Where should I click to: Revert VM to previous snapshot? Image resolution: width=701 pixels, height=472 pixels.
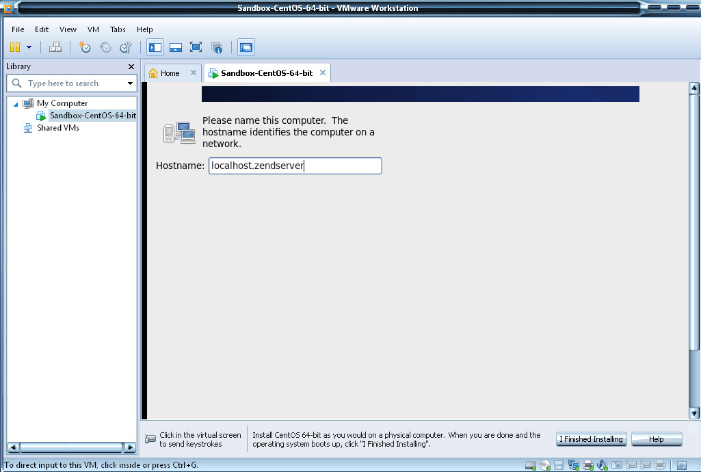coord(105,47)
